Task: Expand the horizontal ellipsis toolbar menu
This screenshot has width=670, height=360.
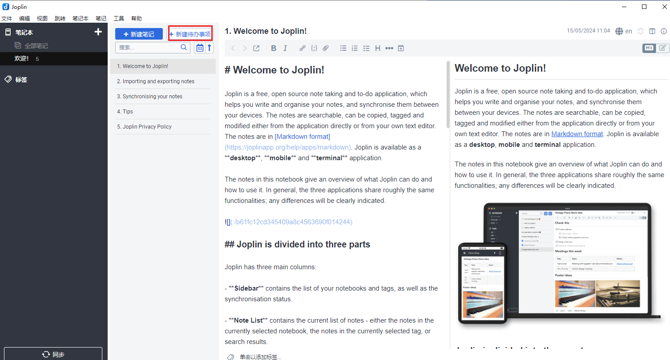Action: tap(389, 49)
